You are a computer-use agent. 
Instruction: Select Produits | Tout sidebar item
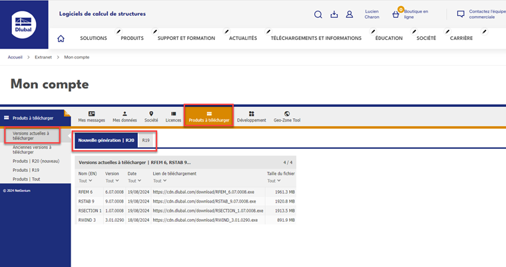click(27, 179)
